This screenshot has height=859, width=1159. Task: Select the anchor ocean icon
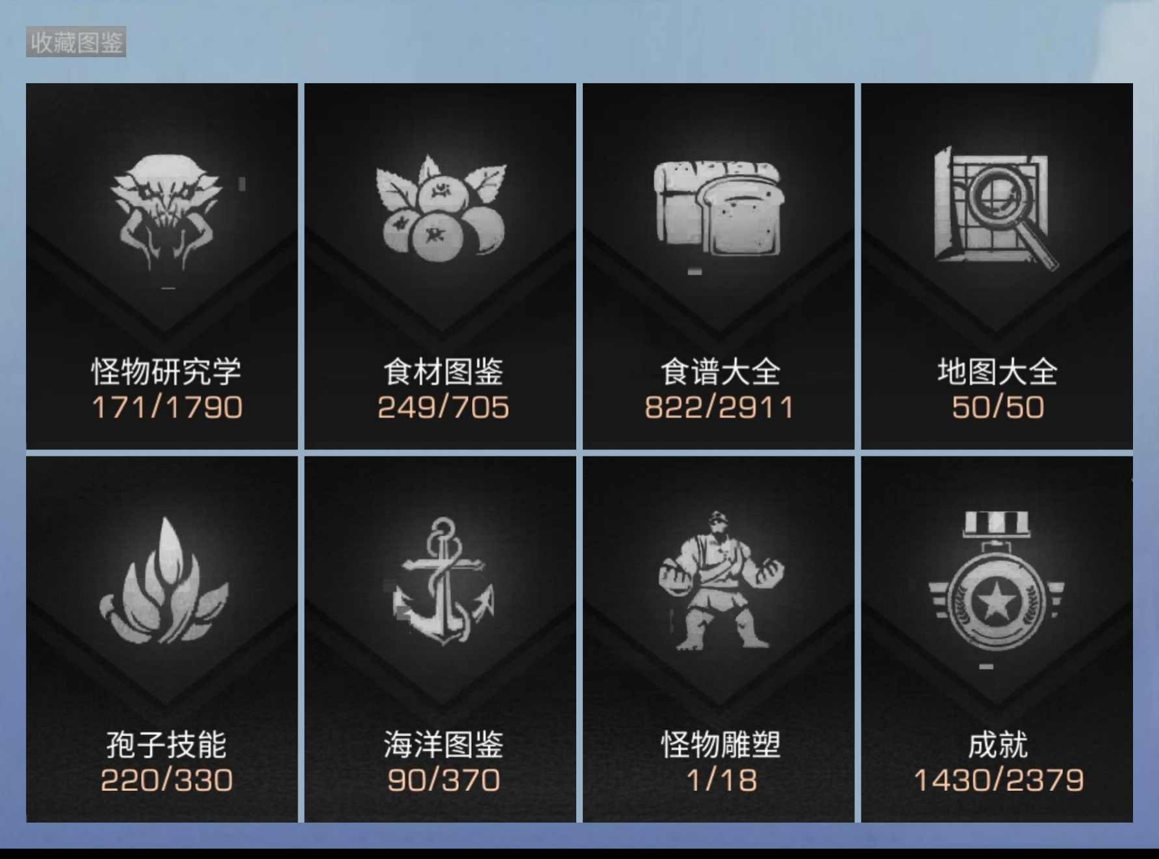443,581
